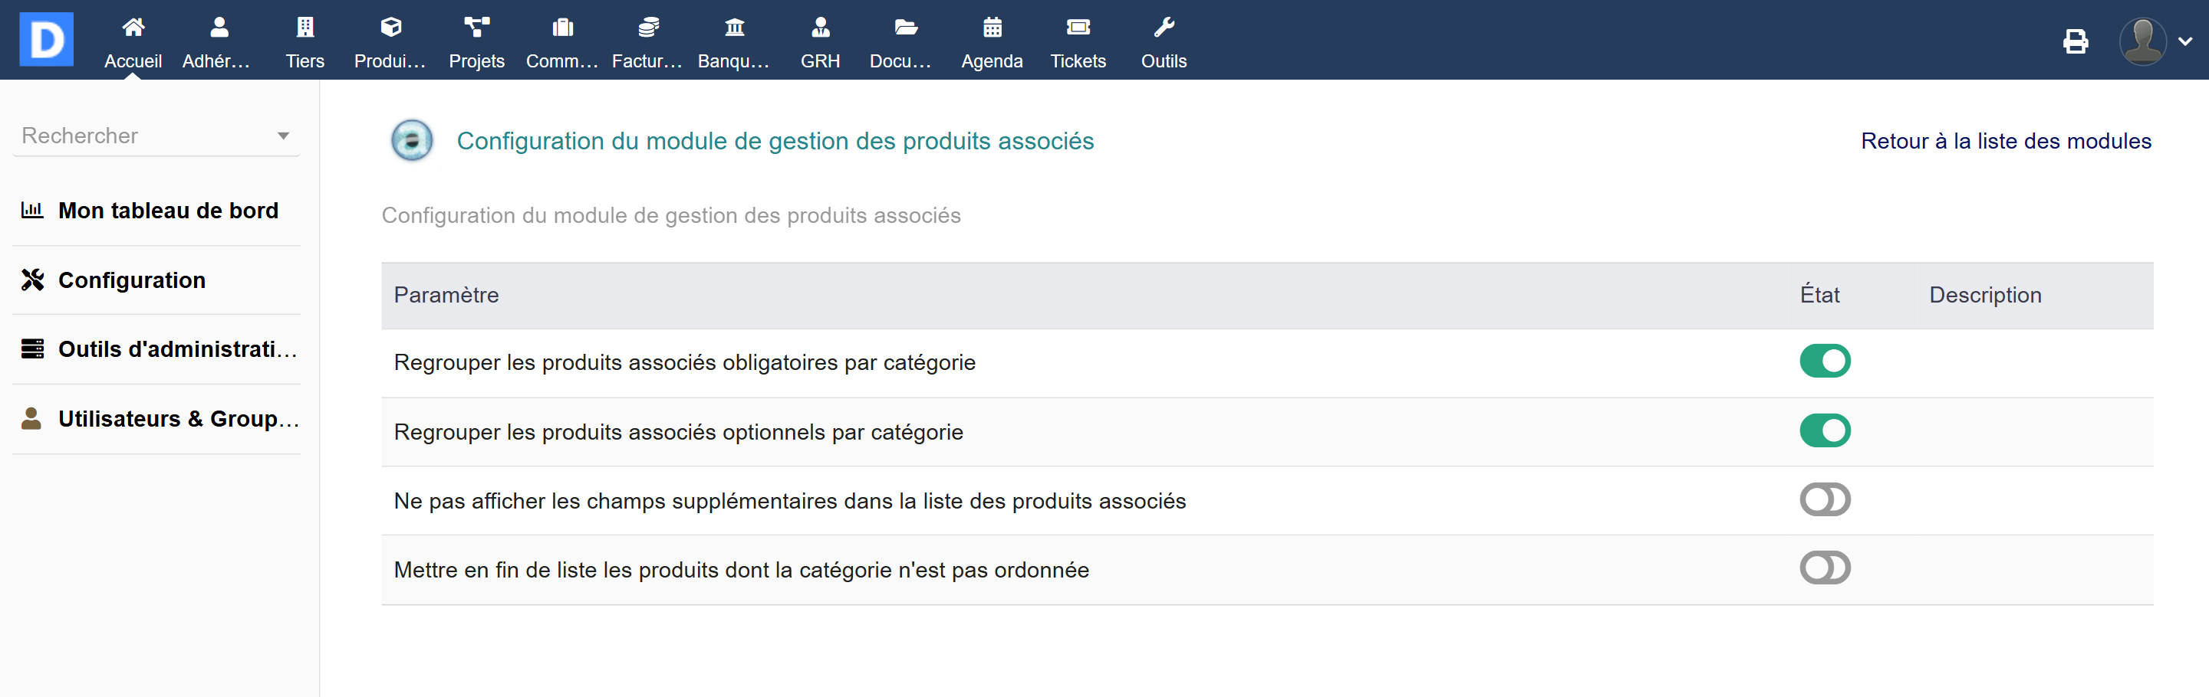Screen dimensions: 2209x697
Task: Disable grouping of mandatory associated products
Action: pyautogui.click(x=1824, y=362)
